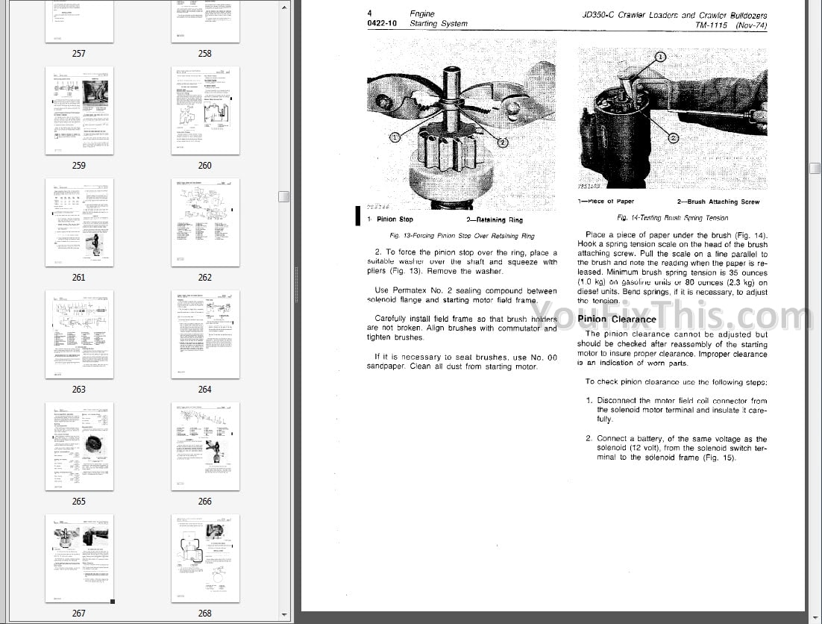Navigate to page 265 using its thumbnail
Image resolution: width=822 pixels, height=624 pixels.
click(79, 446)
